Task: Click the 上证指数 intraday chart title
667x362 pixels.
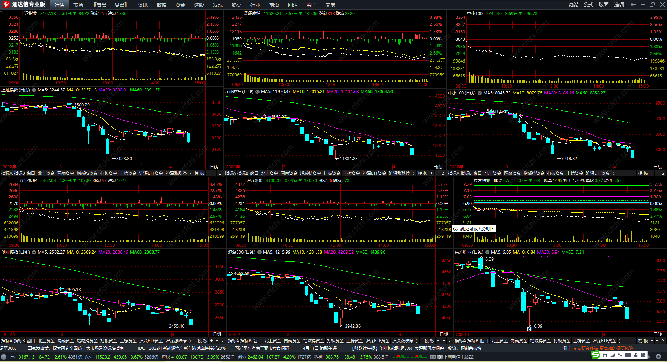Action: click(28, 14)
